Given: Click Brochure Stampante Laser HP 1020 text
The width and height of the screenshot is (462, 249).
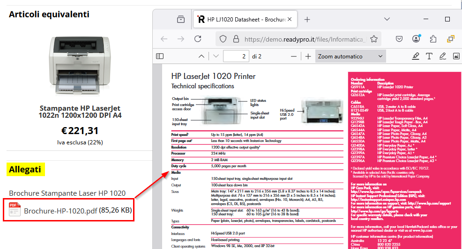Looking at the screenshot, I should point(67,193).
